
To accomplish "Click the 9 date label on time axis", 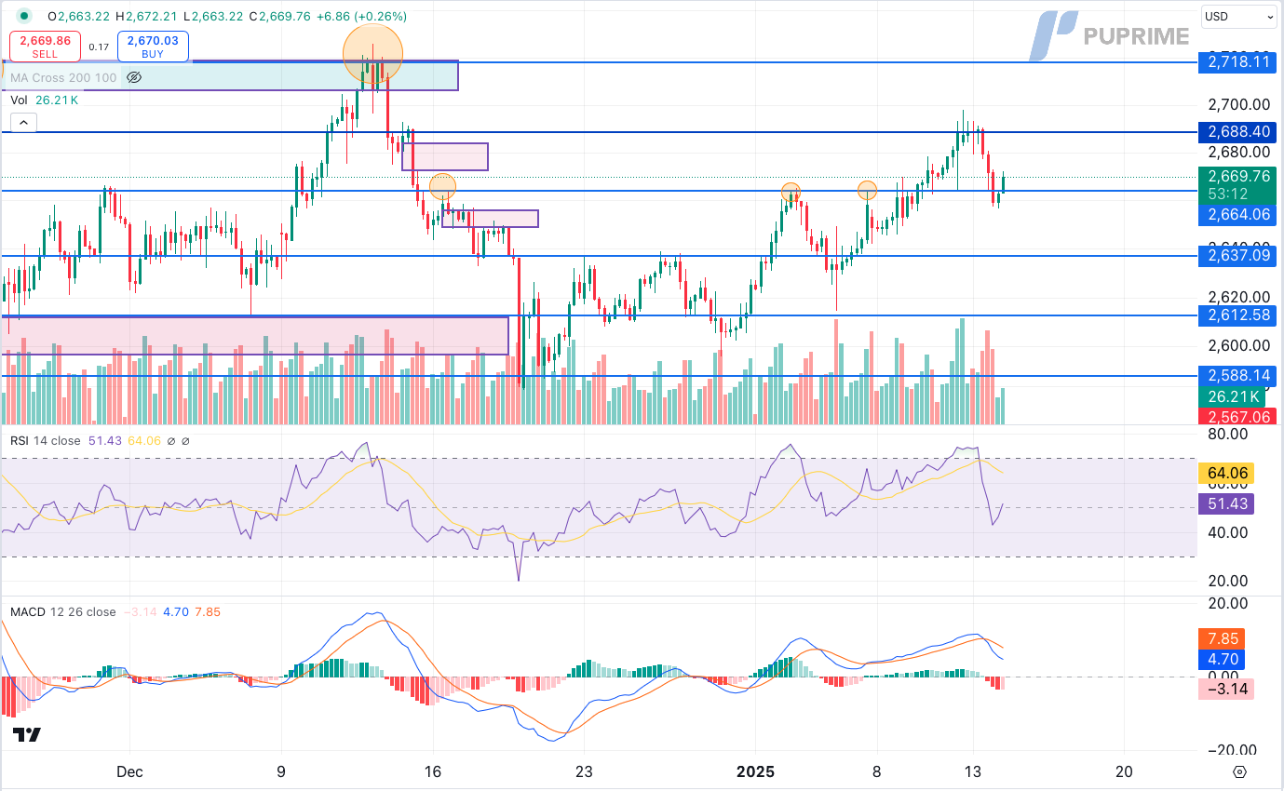I will point(281,771).
